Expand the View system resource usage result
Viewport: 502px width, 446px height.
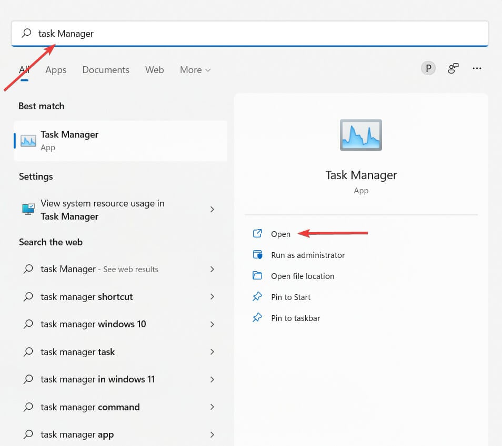[x=212, y=210]
